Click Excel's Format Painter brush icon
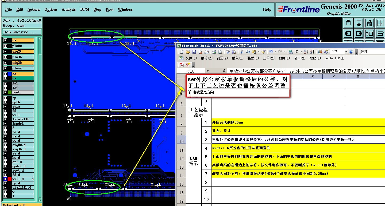The height and width of the screenshot is (206, 385). click(264, 52)
